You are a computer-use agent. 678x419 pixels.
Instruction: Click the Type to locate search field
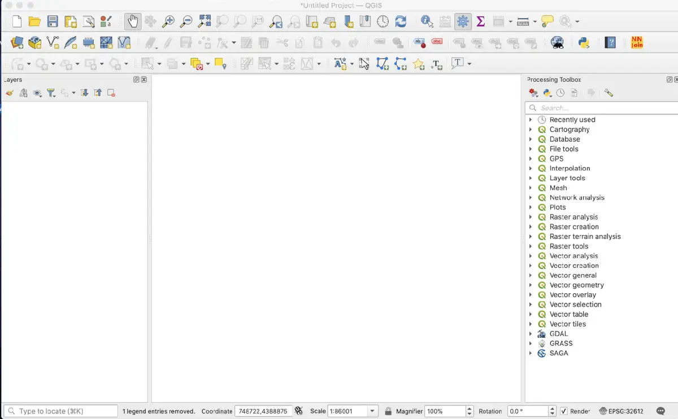pos(61,411)
